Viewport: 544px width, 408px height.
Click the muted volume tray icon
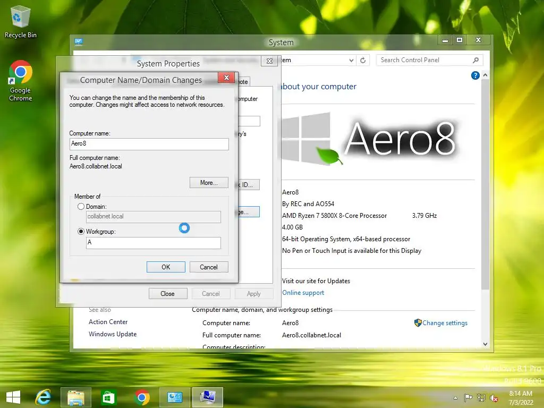(x=494, y=397)
